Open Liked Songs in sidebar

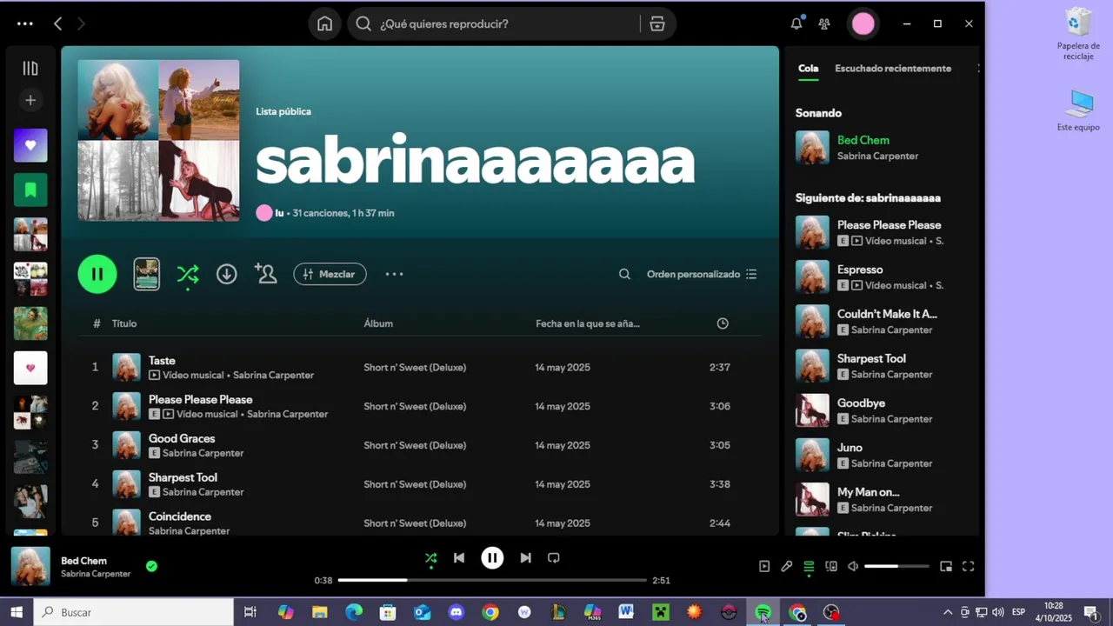click(x=30, y=145)
